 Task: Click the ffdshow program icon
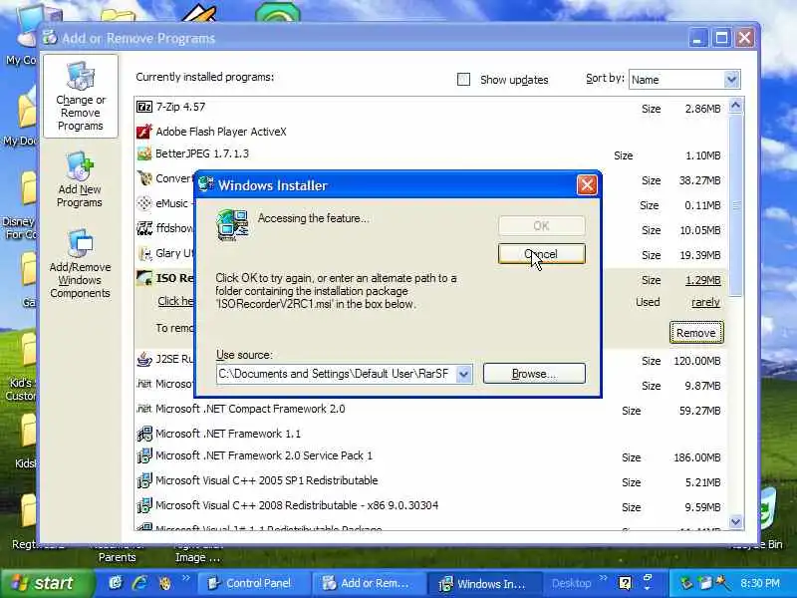[x=144, y=228]
